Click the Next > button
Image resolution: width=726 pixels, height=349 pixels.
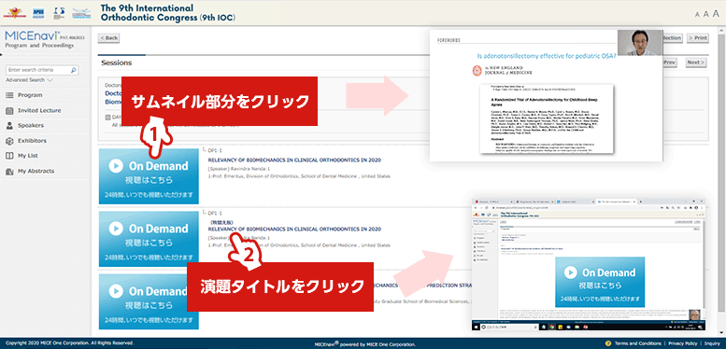pos(695,63)
